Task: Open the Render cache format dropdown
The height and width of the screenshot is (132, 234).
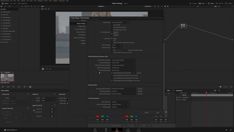Action: (124, 70)
